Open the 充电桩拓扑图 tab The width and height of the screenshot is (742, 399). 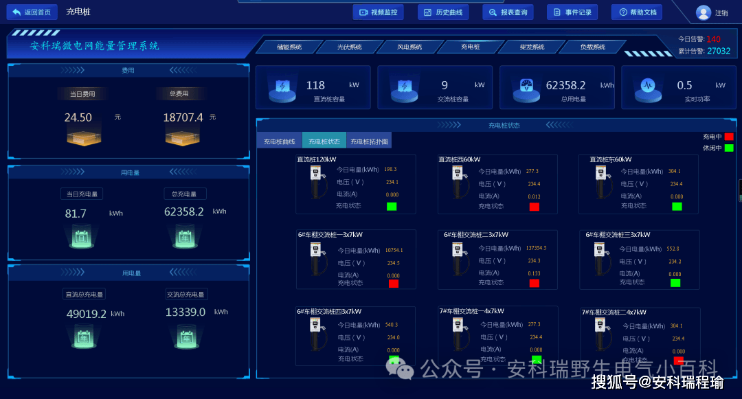pyautogui.click(x=369, y=141)
